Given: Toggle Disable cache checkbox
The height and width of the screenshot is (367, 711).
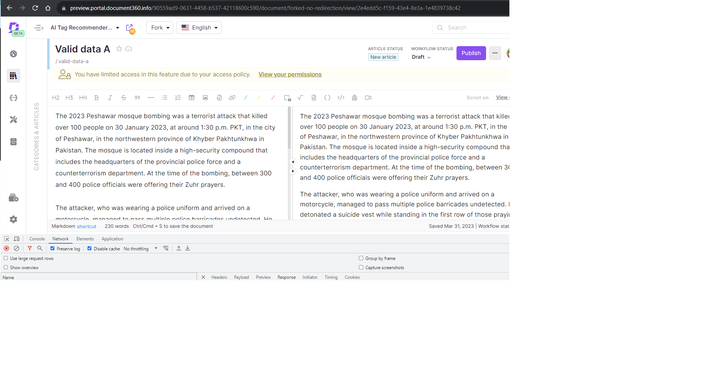Looking at the screenshot, I should (x=90, y=248).
